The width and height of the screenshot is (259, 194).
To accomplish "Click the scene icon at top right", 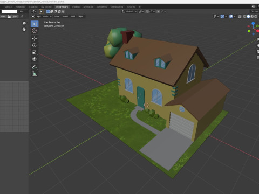I will (x=253, y=6).
